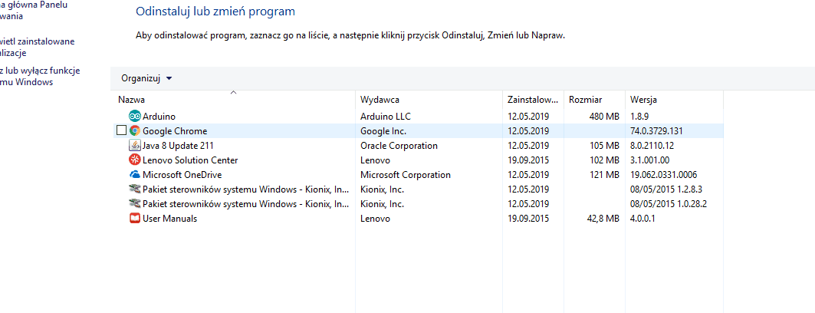Sort programs by the Wersja column
This screenshot has width=815, height=313.
pyautogui.click(x=643, y=100)
